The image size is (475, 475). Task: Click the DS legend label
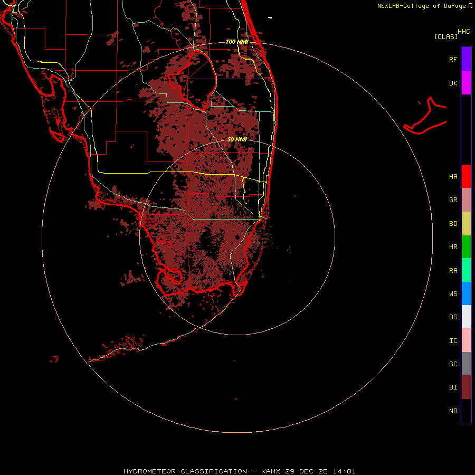click(x=453, y=317)
